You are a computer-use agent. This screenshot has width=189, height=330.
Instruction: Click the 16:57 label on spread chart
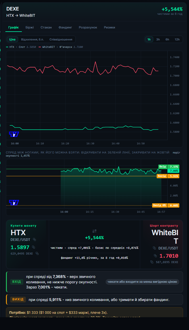click(161, 212)
